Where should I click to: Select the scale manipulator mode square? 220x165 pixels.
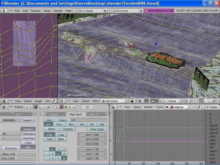[x=165, y=101]
